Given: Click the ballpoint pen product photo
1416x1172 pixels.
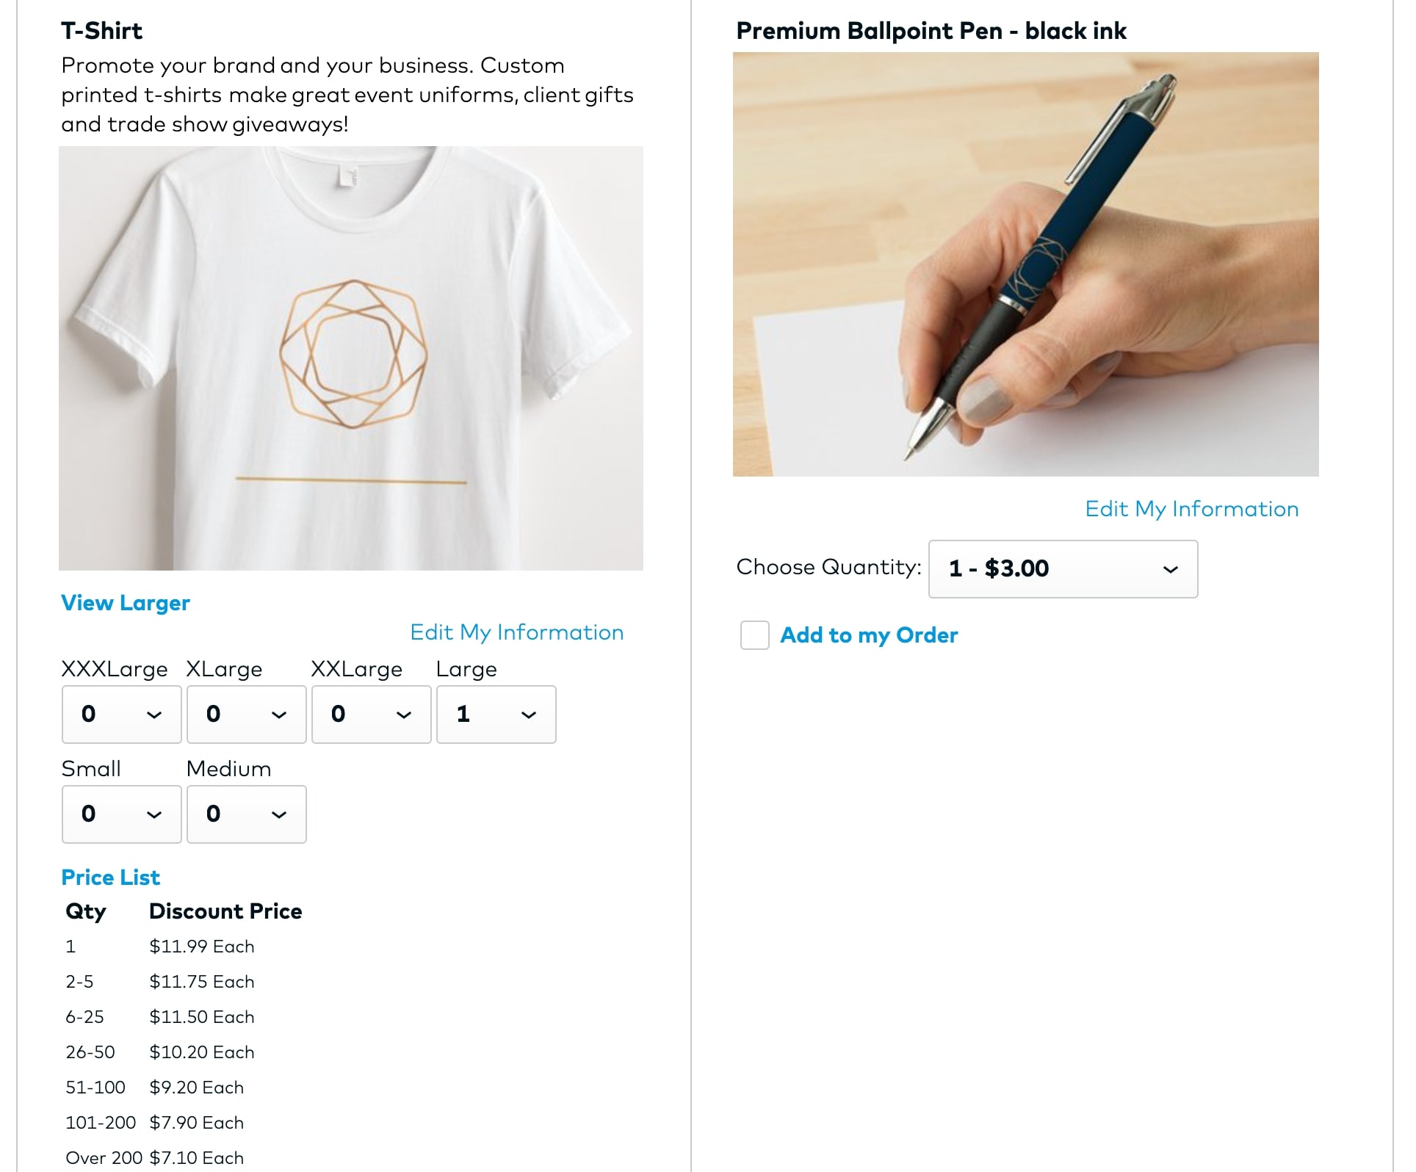Looking at the screenshot, I should tap(1025, 264).
